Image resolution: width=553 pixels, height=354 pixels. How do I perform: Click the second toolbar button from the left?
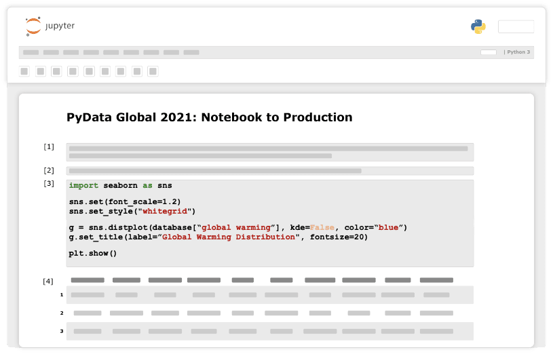click(41, 72)
